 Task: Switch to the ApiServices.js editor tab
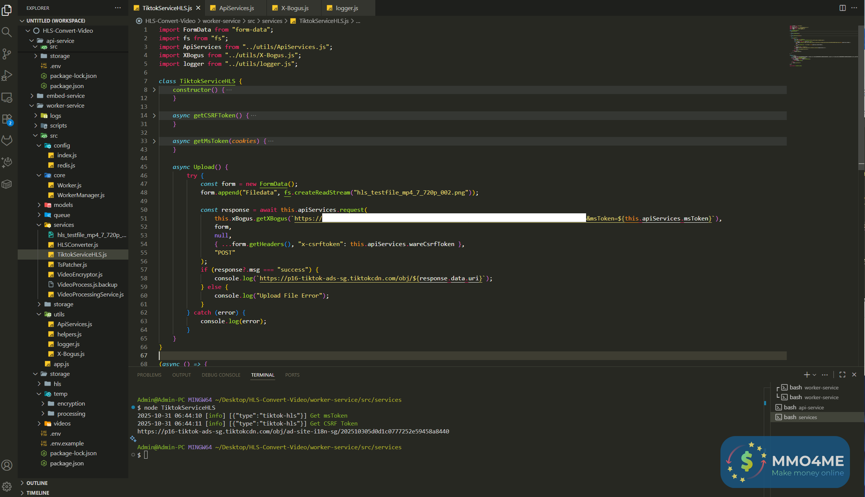236,8
